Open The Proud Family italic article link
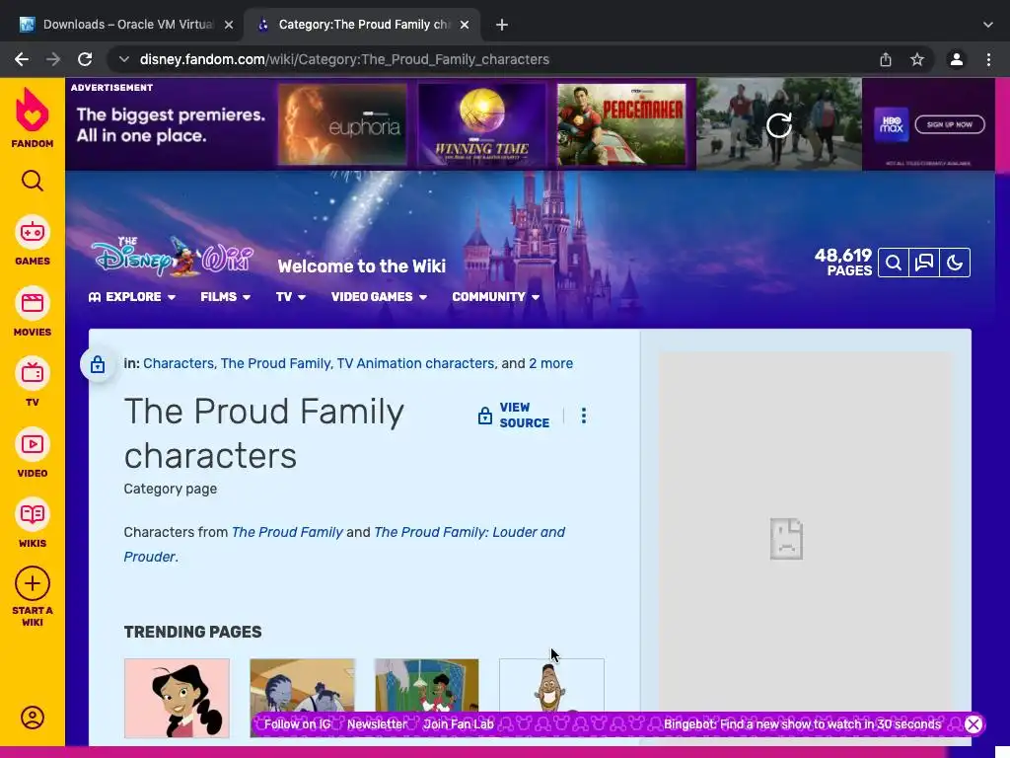Viewport: 1010px width, 758px height. click(287, 532)
